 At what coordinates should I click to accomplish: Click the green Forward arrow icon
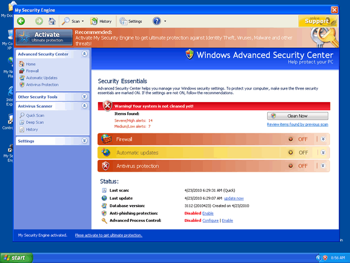coord(39,21)
